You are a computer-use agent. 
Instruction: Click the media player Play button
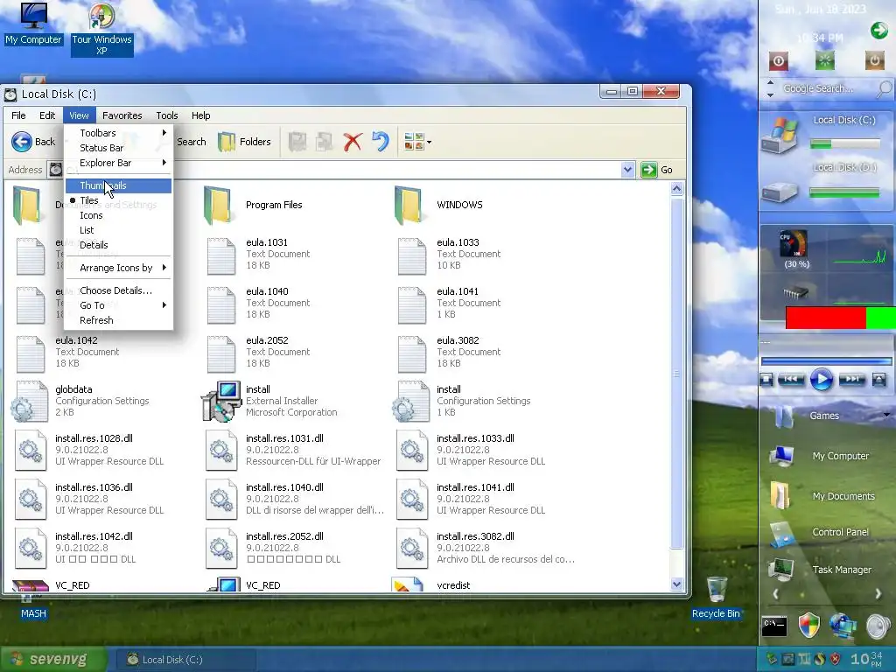[821, 380]
